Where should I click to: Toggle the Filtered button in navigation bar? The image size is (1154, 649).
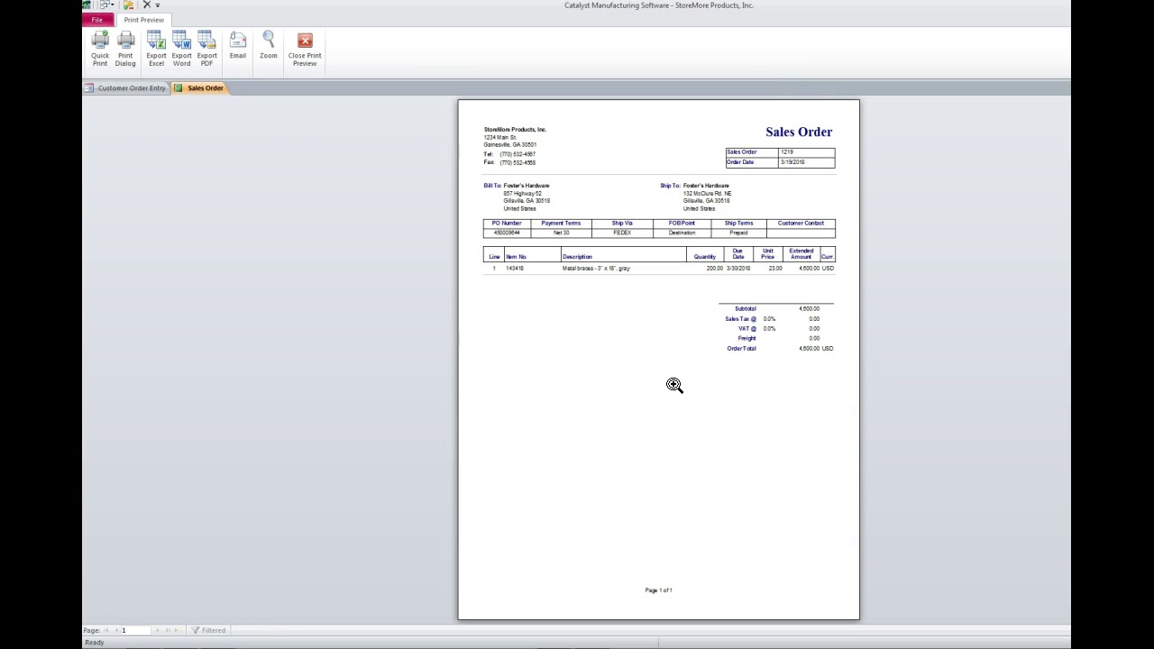click(208, 630)
